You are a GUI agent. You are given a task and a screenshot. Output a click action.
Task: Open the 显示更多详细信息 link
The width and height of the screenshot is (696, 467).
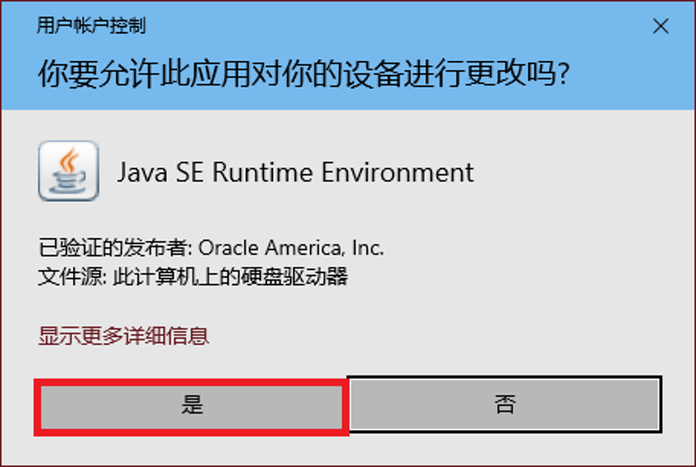124,337
